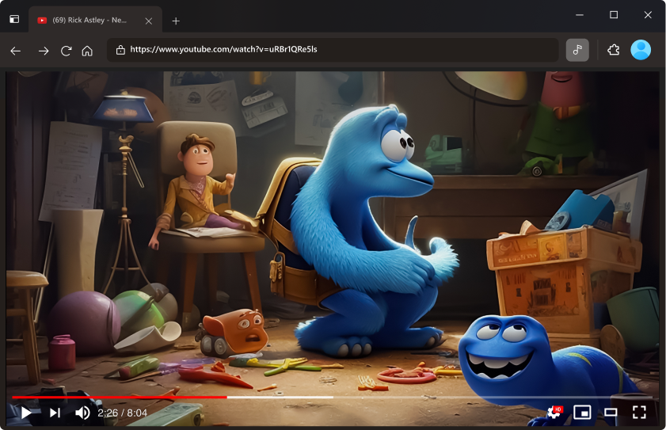Open the browser home page
Viewport: 666px width, 430px height.
[87, 51]
